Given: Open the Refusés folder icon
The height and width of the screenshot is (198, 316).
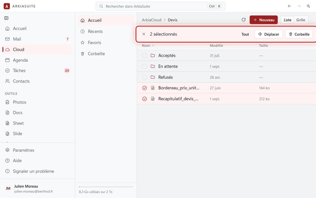Looking at the screenshot, I should coord(153,77).
